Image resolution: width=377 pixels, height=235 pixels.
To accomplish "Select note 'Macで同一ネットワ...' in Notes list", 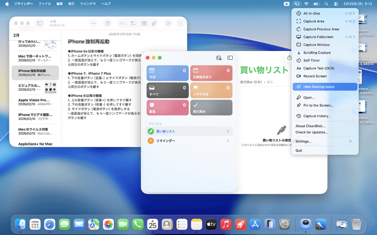I will 35,58.
